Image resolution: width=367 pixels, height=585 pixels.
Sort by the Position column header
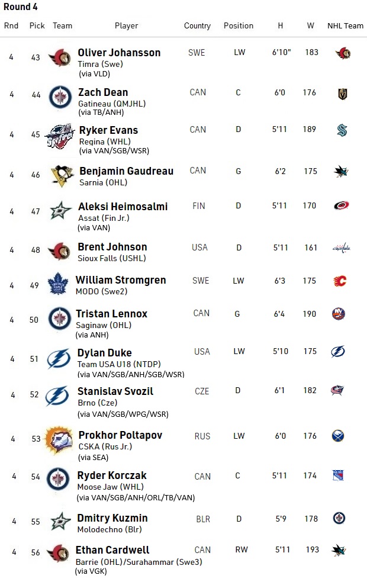[239, 26]
